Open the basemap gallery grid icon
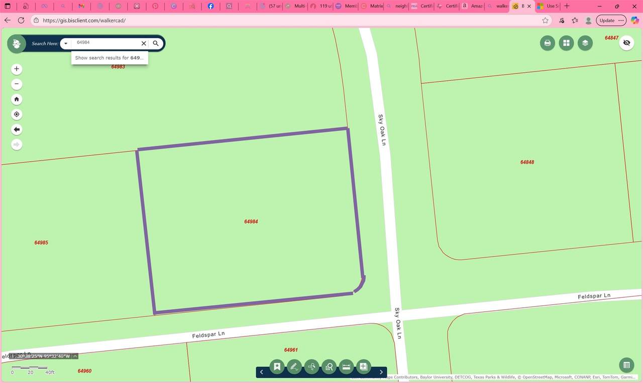The height and width of the screenshot is (383, 643). pyautogui.click(x=566, y=43)
